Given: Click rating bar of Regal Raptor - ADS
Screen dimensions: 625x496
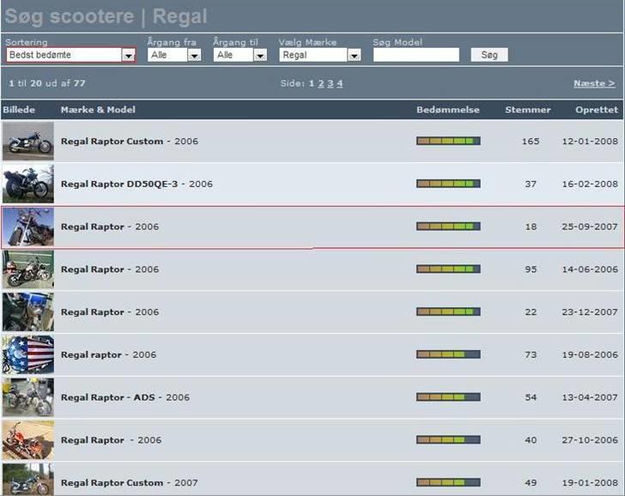Looking at the screenshot, I should pos(448,397).
